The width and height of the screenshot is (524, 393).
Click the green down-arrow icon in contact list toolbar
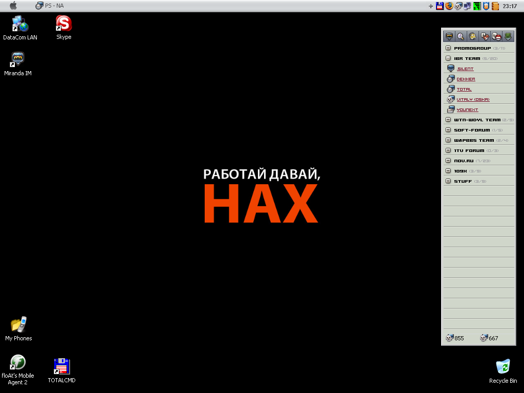(x=508, y=36)
